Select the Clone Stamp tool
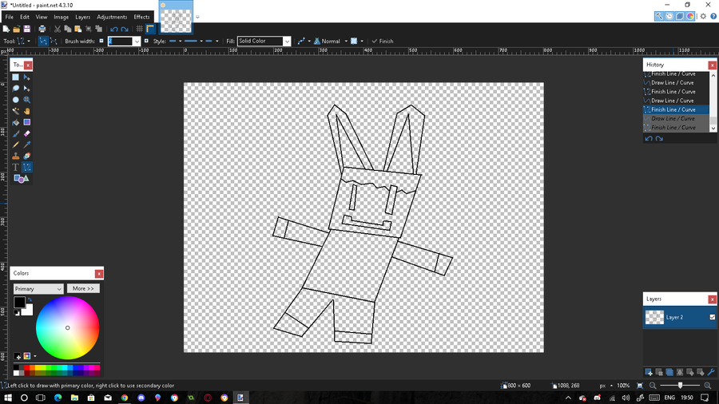The image size is (719, 404). pyautogui.click(x=16, y=156)
